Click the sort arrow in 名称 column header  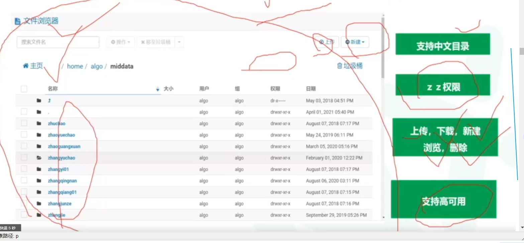[x=158, y=89]
